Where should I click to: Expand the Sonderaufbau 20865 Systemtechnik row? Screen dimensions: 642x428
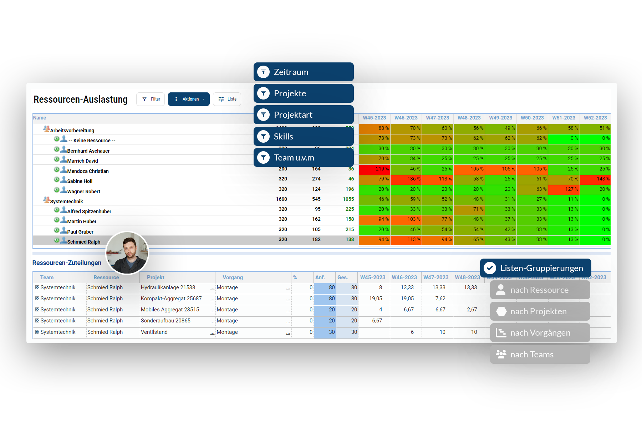pyautogui.click(x=37, y=320)
